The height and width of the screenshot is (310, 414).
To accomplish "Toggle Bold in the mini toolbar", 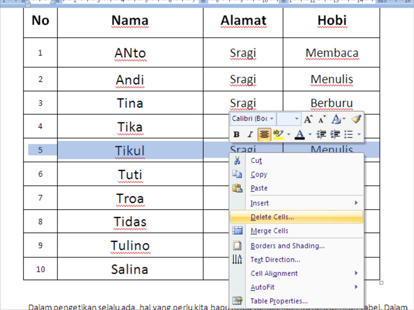I will 236,134.
